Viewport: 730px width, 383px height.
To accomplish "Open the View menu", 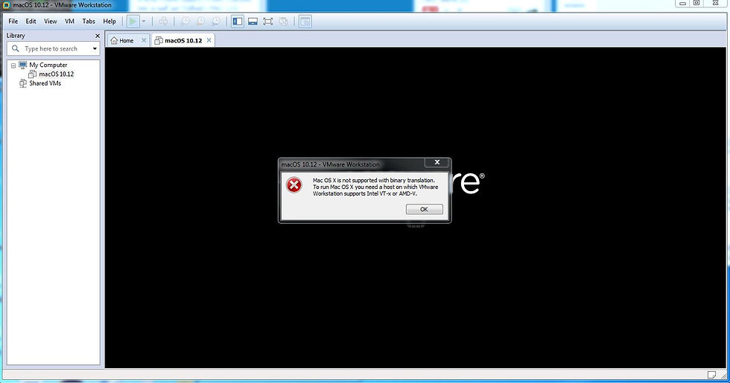I will (x=51, y=22).
